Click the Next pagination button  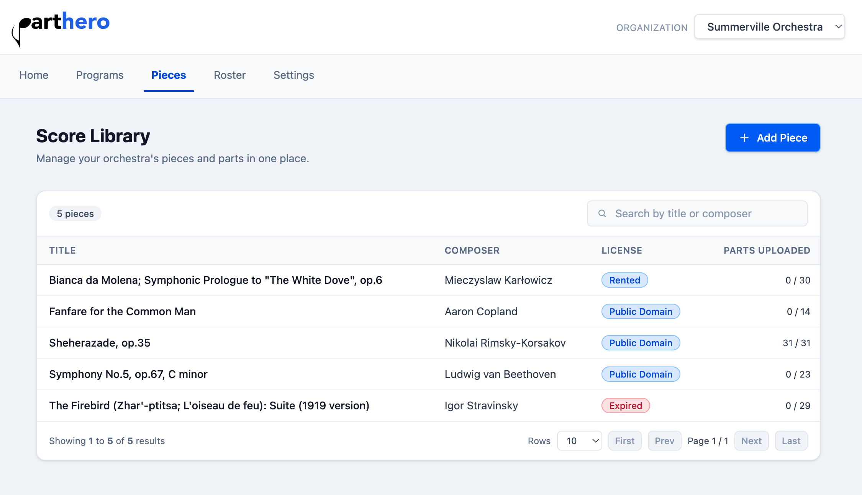(751, 441)
